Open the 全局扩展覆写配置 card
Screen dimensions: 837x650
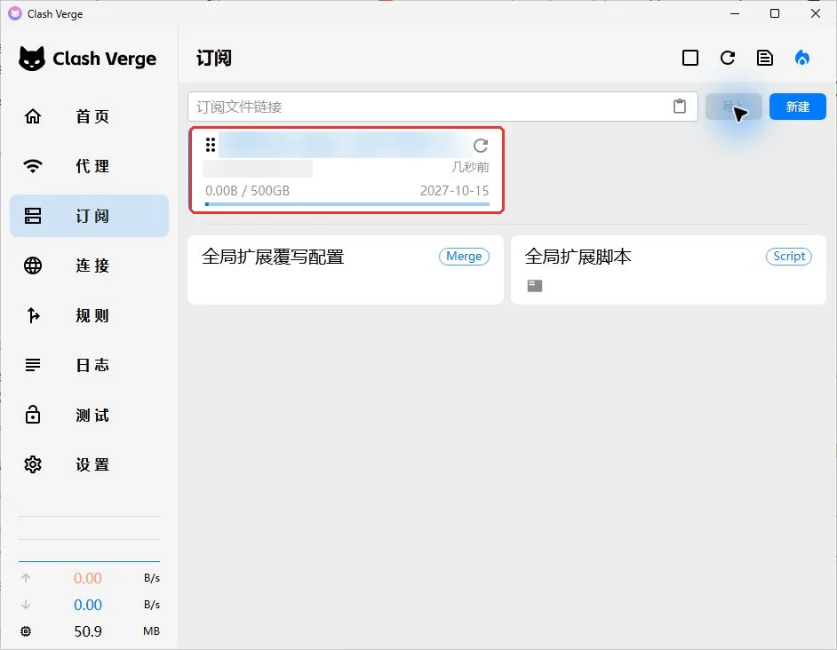(346, 270)
